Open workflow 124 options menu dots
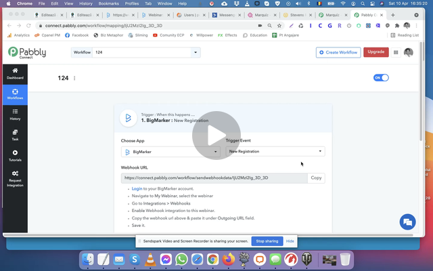The image size is (433, 271). [x=74, y=79]
